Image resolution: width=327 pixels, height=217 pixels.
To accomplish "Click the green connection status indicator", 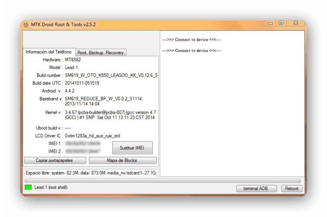I will [x=28, y=188].
